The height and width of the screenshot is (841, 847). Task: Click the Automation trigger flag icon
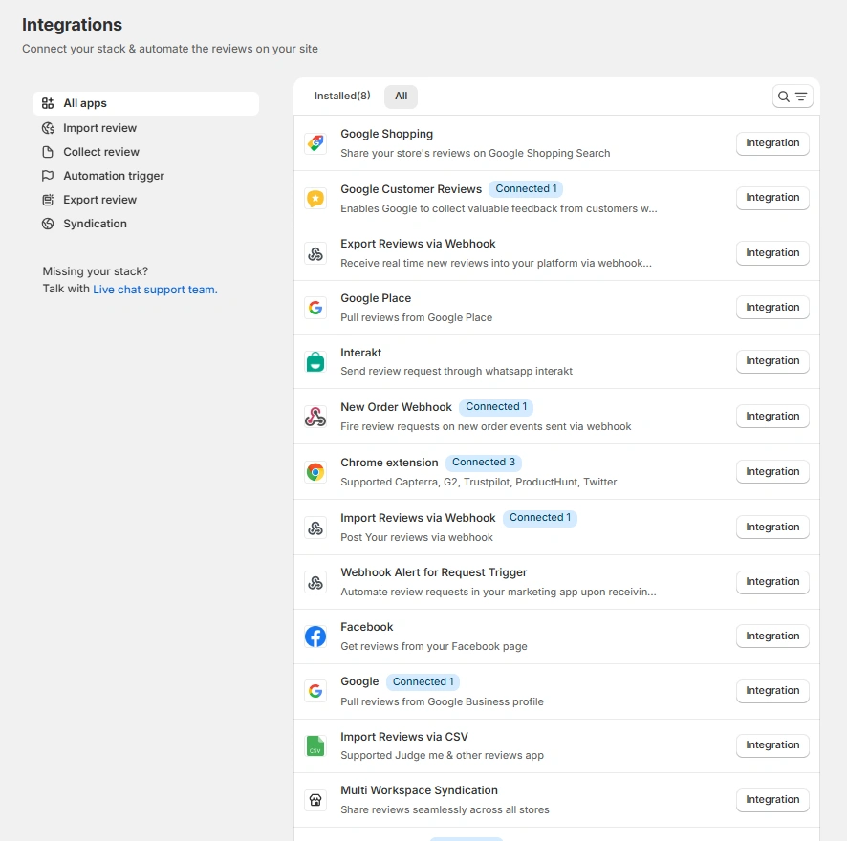point(47,175)
